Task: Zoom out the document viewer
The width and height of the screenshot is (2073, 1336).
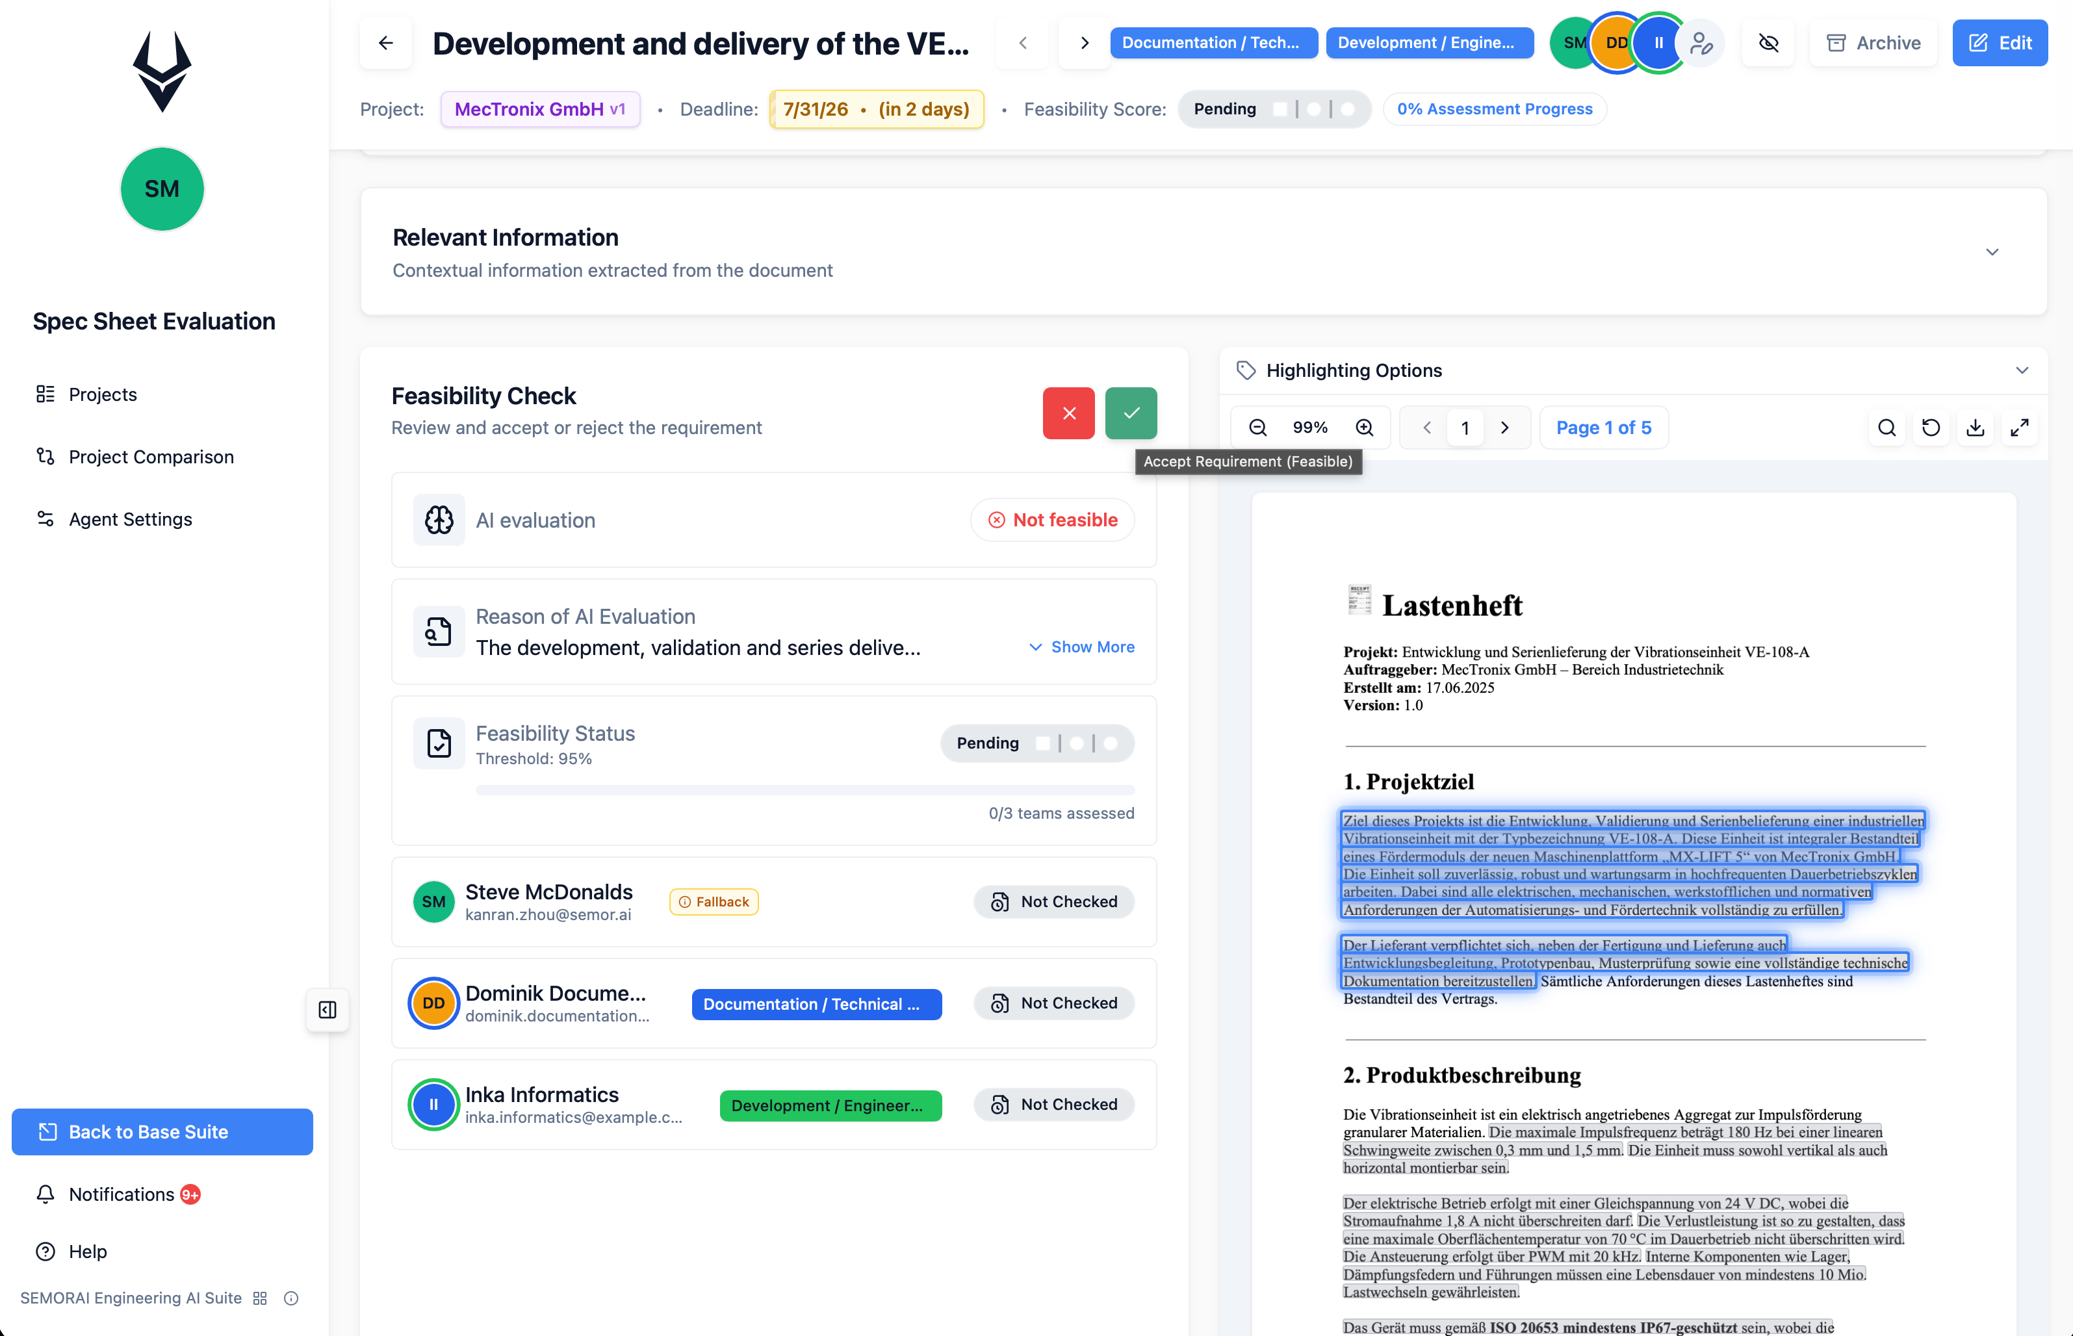Action: (1257, 428)
